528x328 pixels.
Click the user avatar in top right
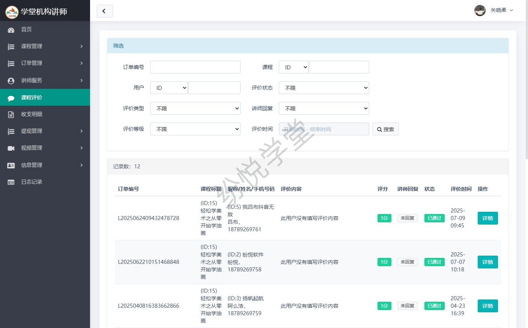click(480, 10)
